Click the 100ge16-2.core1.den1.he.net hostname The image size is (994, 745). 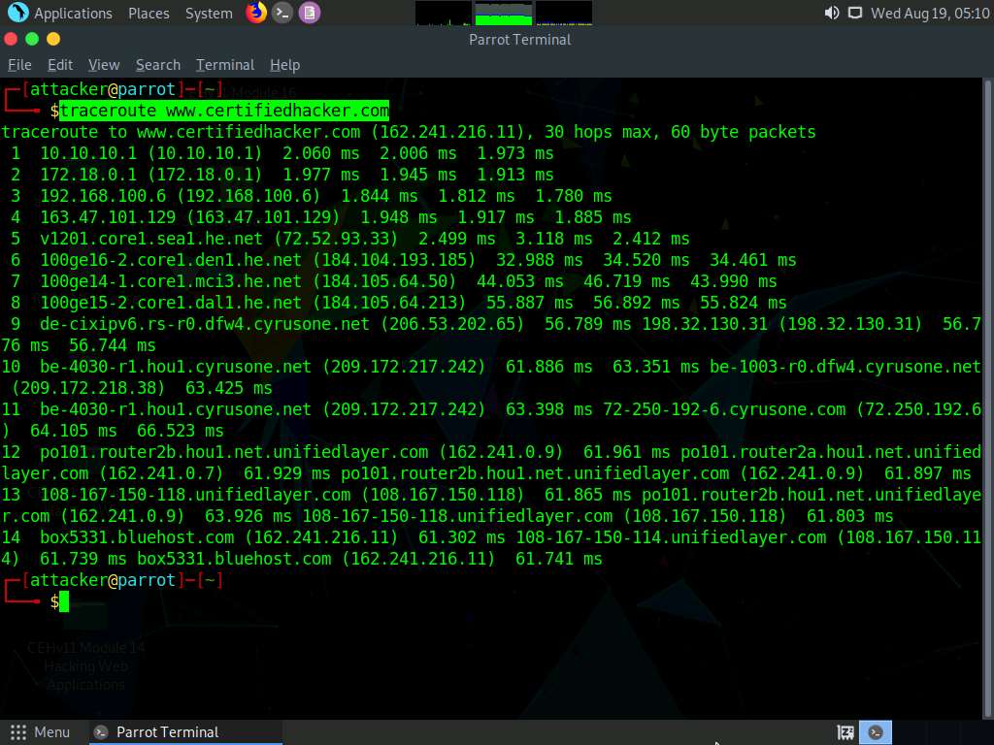[x=171, y=260]
